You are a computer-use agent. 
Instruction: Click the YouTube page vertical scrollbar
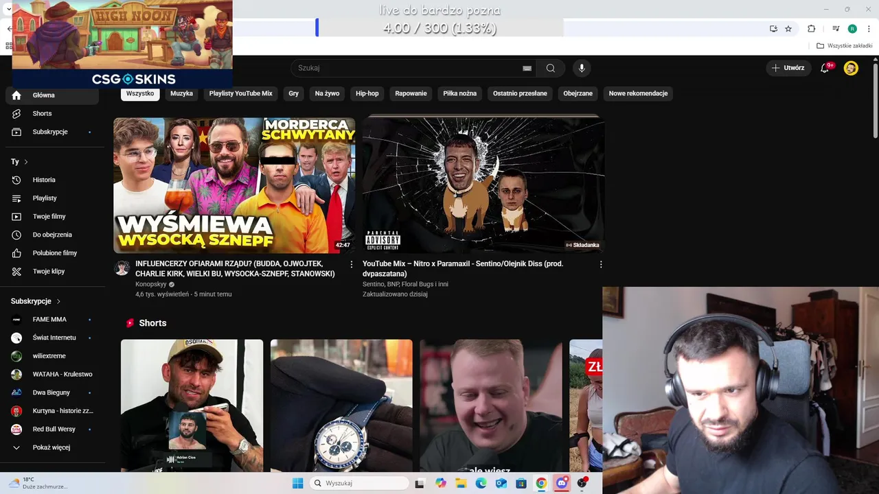tap(876, 99)
